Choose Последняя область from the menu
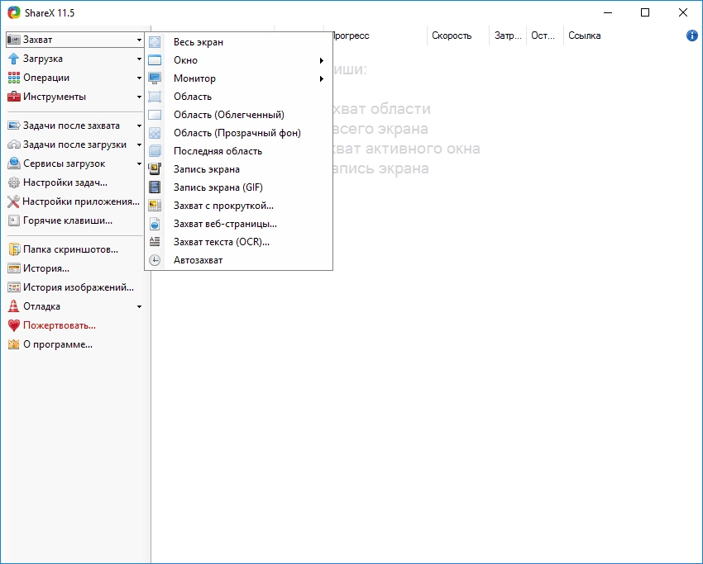Image resolution: width=703 pixels, height=564 pixels. click(238, 151)
